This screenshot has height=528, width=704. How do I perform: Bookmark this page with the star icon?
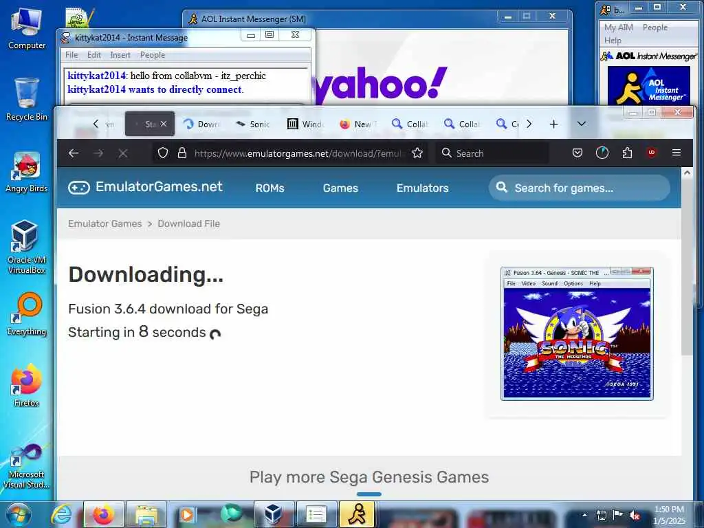click(417, 153)
